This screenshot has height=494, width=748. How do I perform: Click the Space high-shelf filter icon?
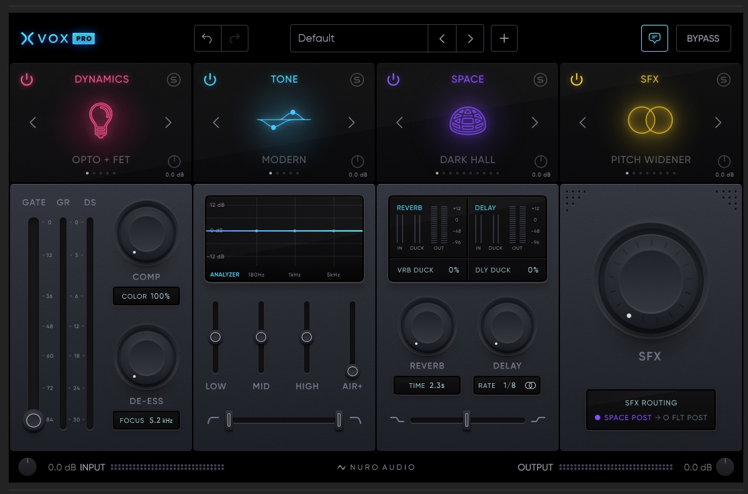pyautogui.click(x=538, y=420)
